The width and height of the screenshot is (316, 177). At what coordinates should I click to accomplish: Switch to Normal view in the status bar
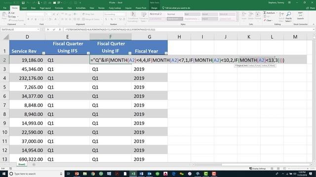pyautogui.click(x=272, y=169)
